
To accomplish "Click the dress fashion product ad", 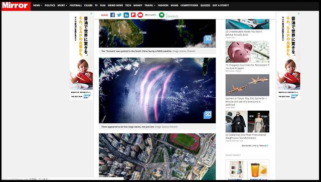I will point(236,170).
